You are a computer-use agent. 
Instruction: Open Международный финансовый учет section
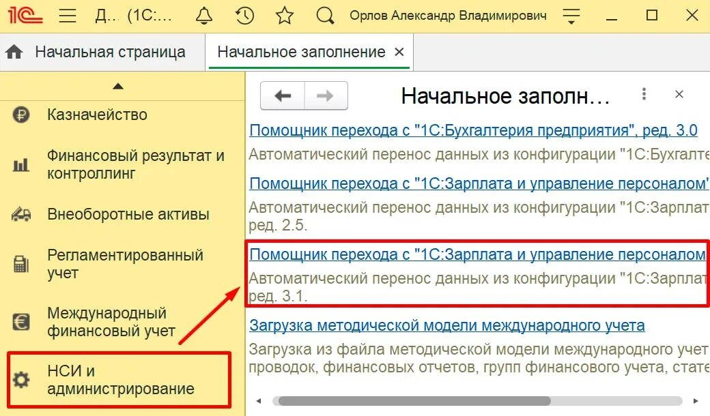coord(111,322)
